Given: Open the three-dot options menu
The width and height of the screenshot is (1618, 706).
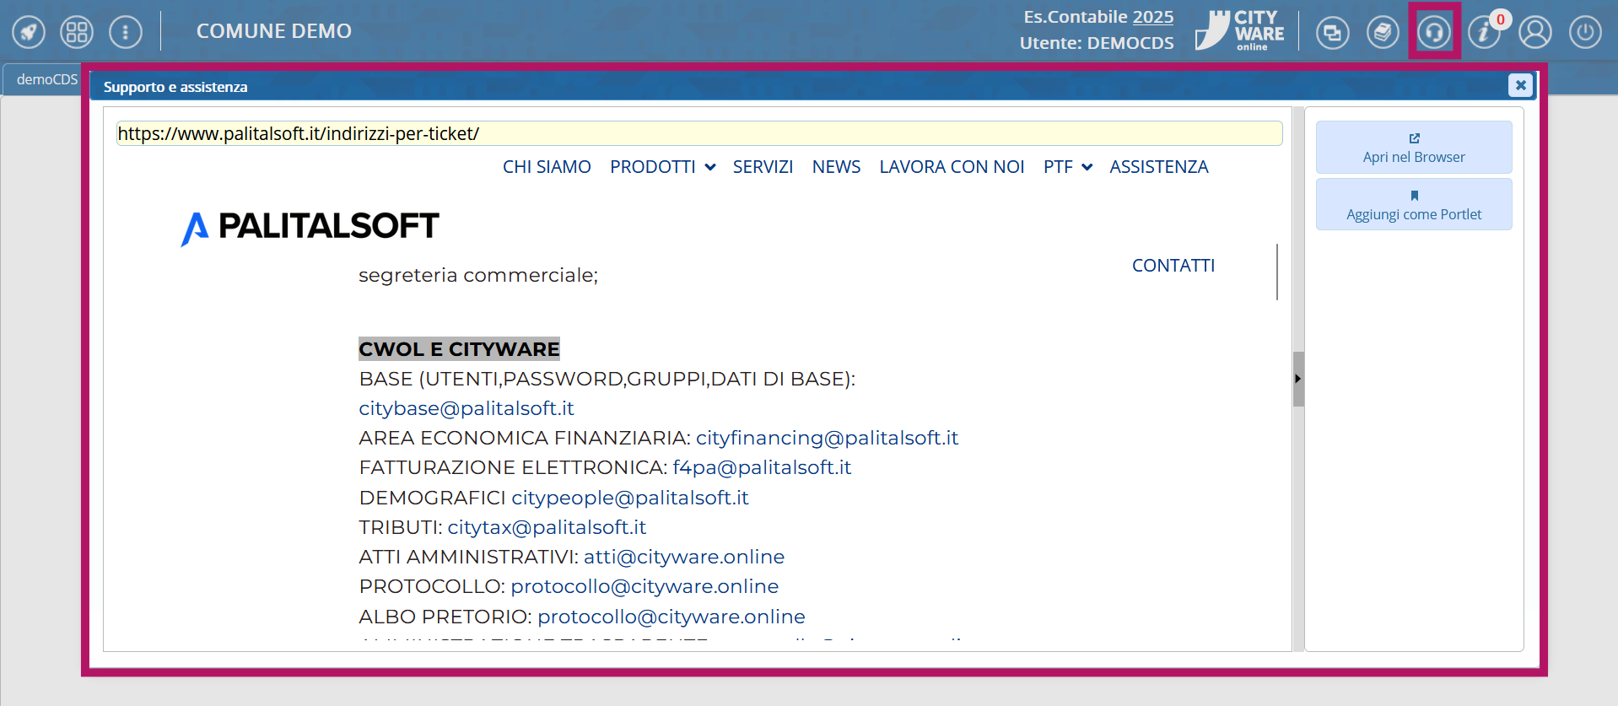Looking at the screenshot, I should click(x=126, y=32).
